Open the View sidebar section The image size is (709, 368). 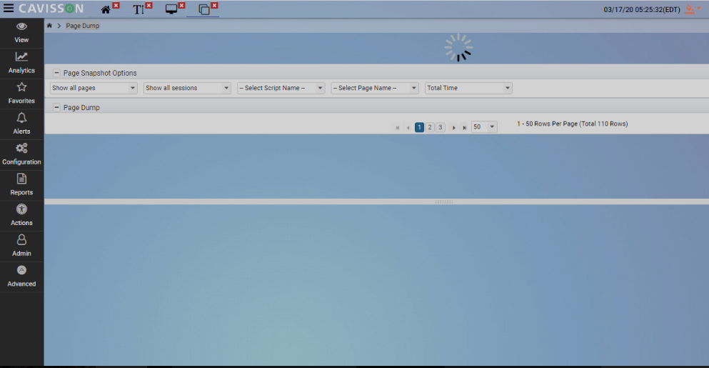pos(21,33)
